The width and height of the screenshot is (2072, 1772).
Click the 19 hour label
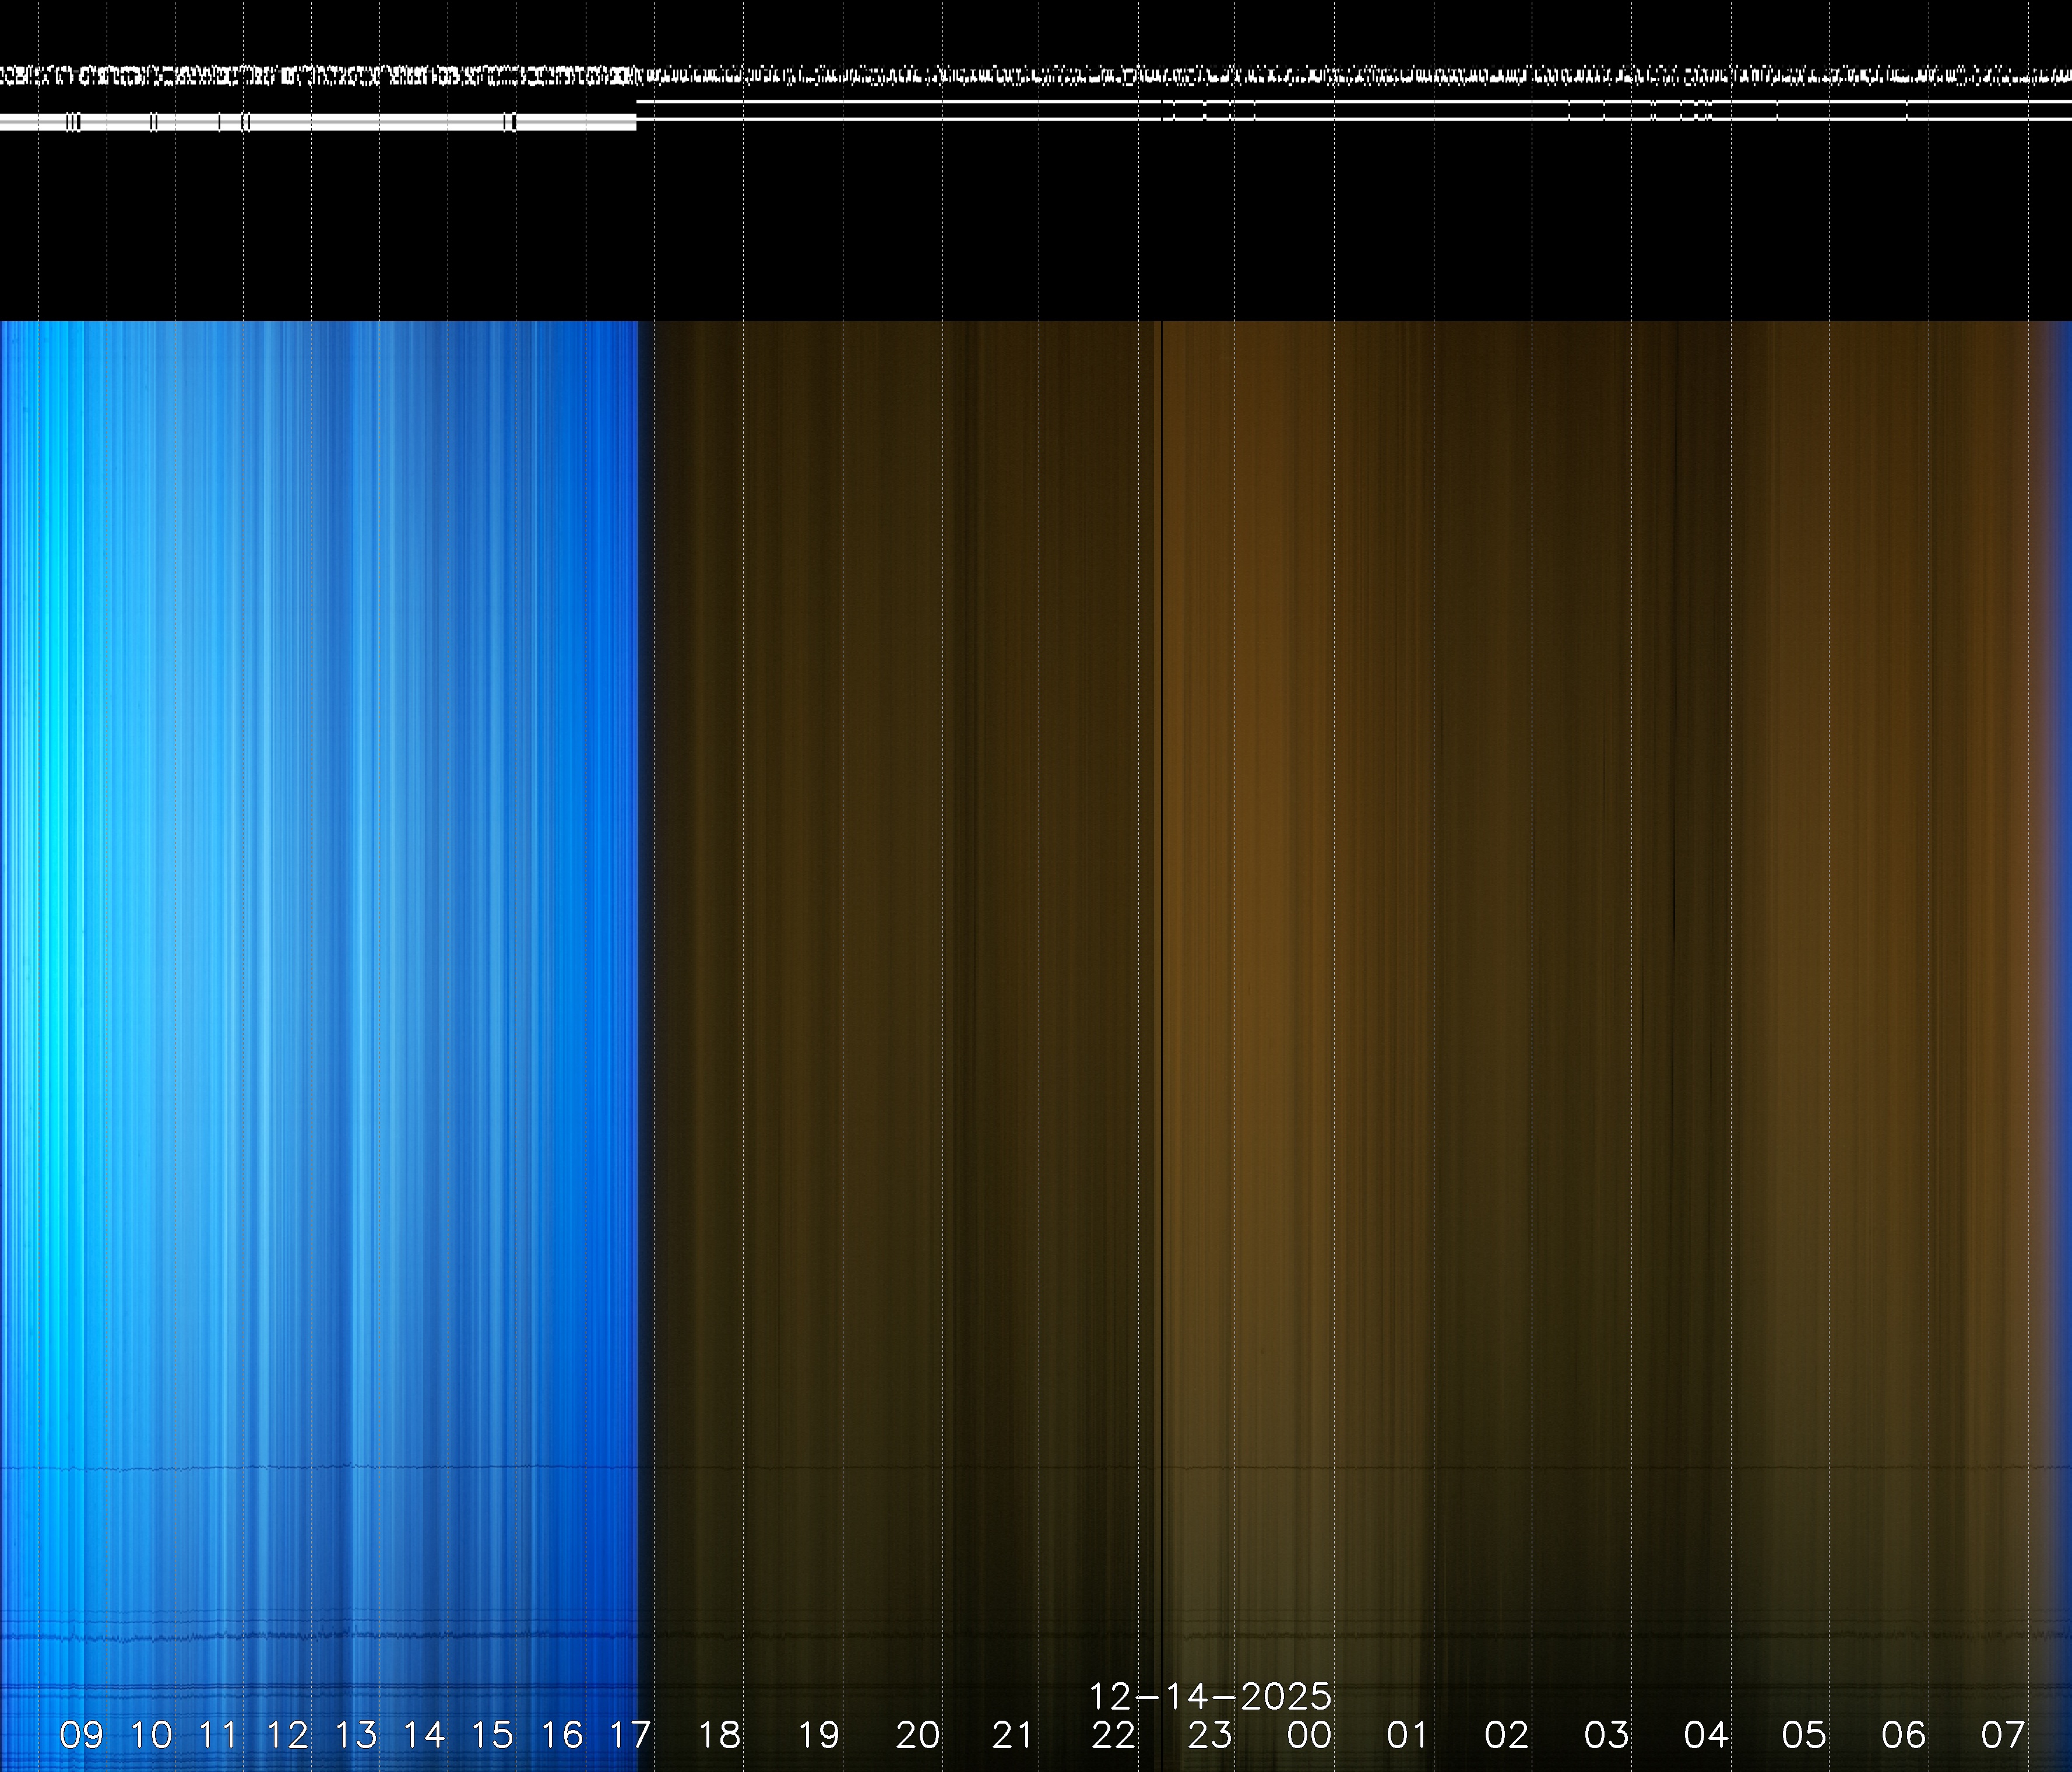coord(818,1735)
